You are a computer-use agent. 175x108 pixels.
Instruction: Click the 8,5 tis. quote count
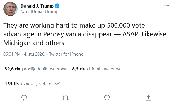pos(79,69)
